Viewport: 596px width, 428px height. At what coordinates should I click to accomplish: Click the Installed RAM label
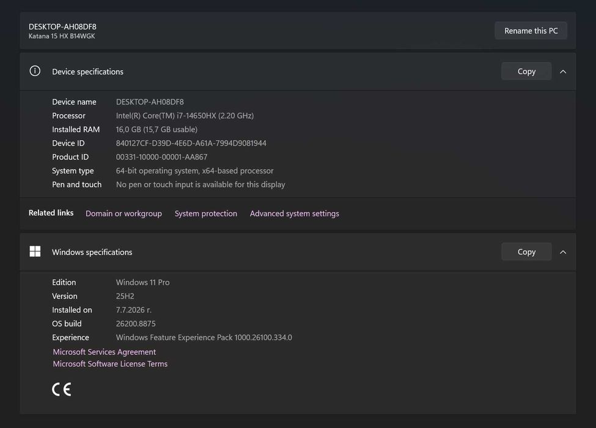coord(76,130)
